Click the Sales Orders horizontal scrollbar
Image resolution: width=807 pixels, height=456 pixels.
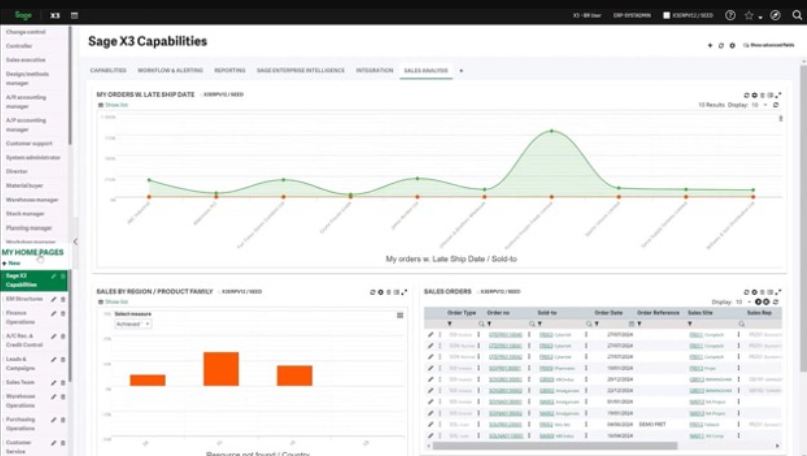click(x=554, y=446)
